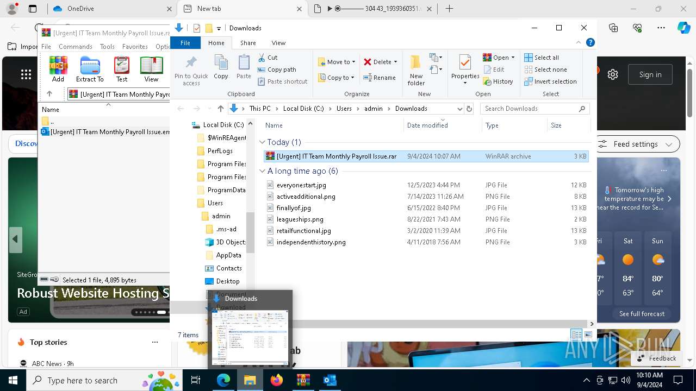
Task: Click Select all in Select group
Action: [542, 58]
